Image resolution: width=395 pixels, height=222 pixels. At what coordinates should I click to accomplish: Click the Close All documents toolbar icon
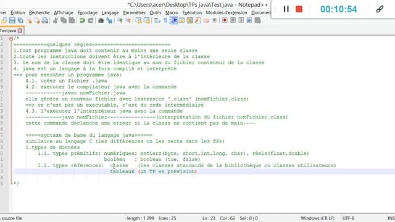click(x=37, y=20)
